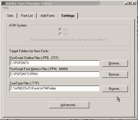The width and height of the screenshot is (138, 120).
Task: Select the Settings tab
Action: point(68,16)
